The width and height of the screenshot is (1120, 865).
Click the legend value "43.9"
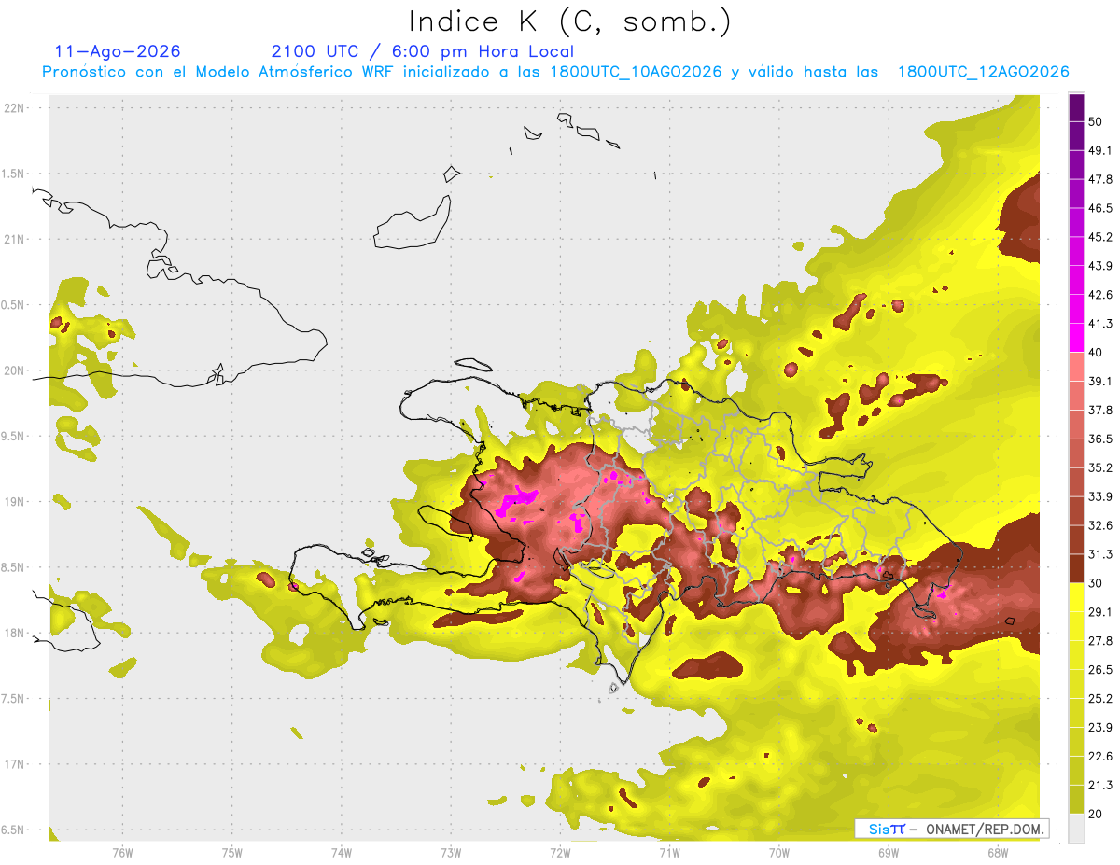[1100, 266]
